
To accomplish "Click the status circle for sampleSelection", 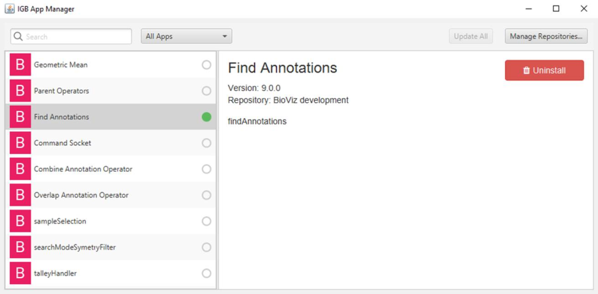I will [x=207, y=221].
